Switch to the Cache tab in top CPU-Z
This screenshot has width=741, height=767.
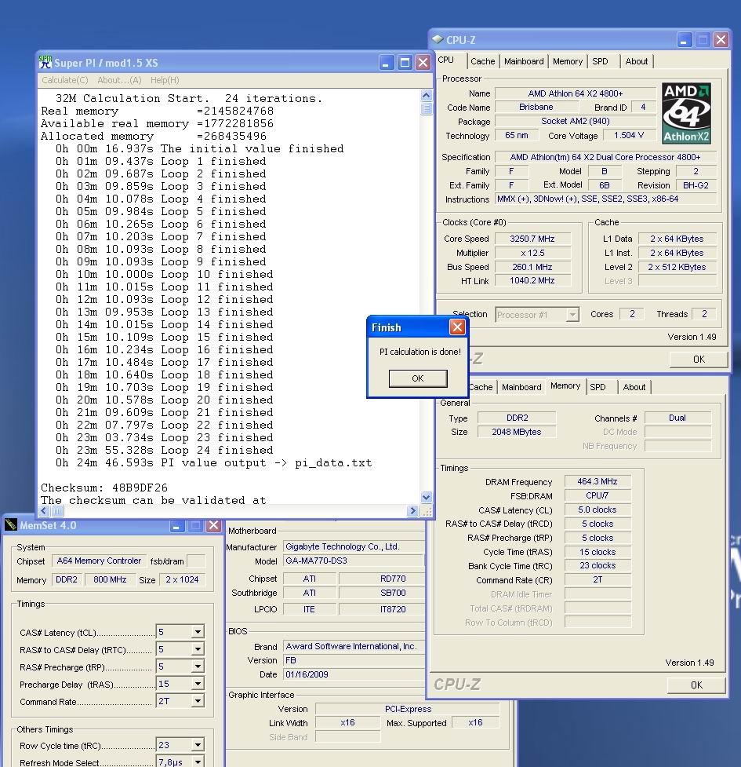click(482, 61)
